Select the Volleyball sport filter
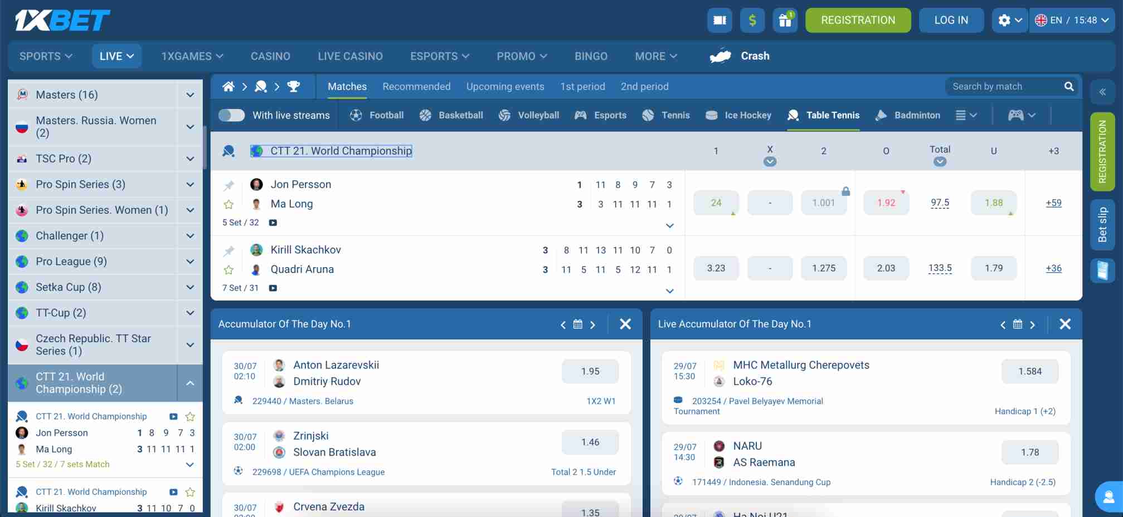Image resolution: width=1123 pixels, height=517 pixels. pyautogui.click(x=528, y=115)
